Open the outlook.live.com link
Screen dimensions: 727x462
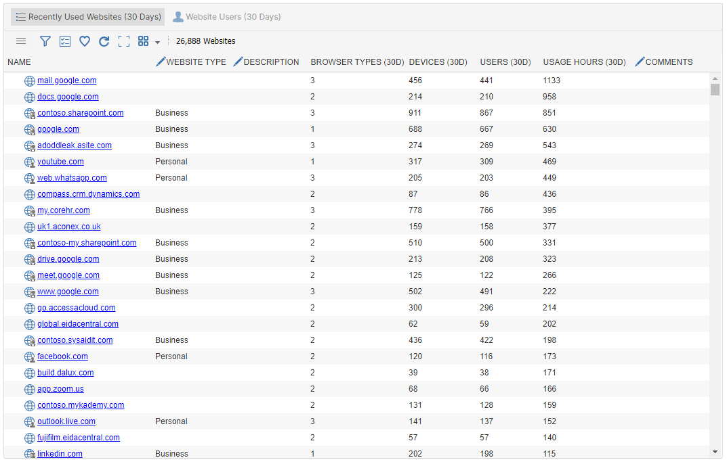tap(67, 421)
